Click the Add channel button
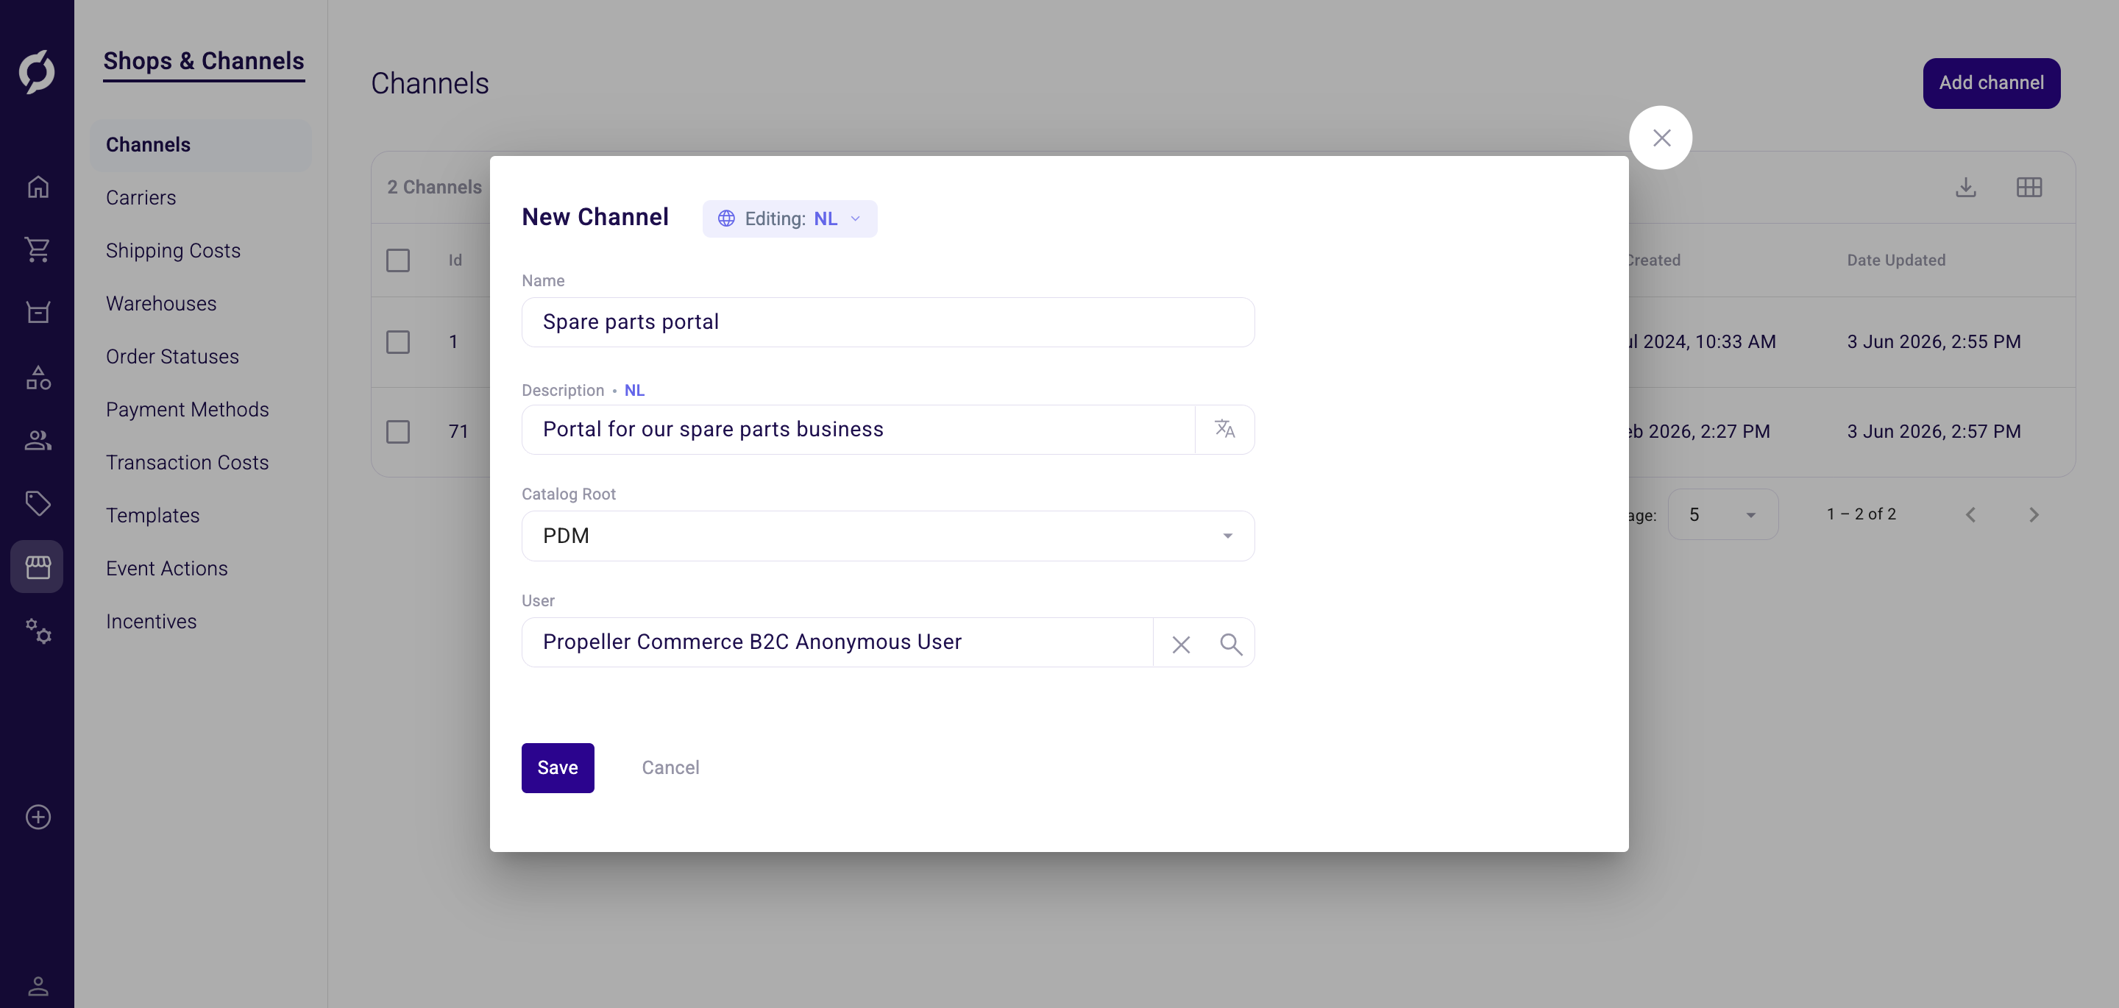The image size is (2119, 1008). [1992, 83]
